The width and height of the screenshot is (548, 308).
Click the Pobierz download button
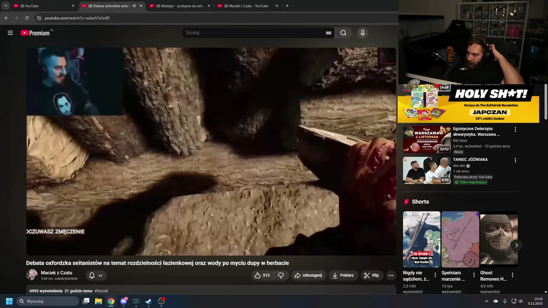point(343,275)
